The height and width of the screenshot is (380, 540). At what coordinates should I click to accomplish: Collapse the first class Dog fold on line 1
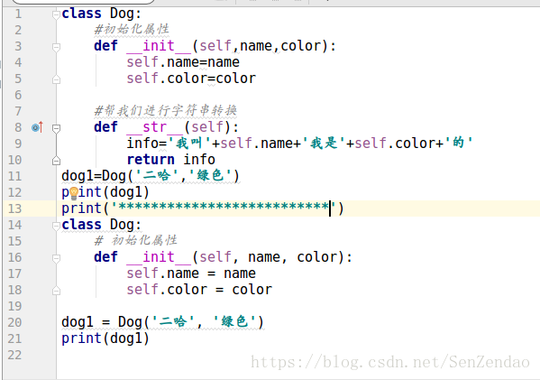pos(56,14)
